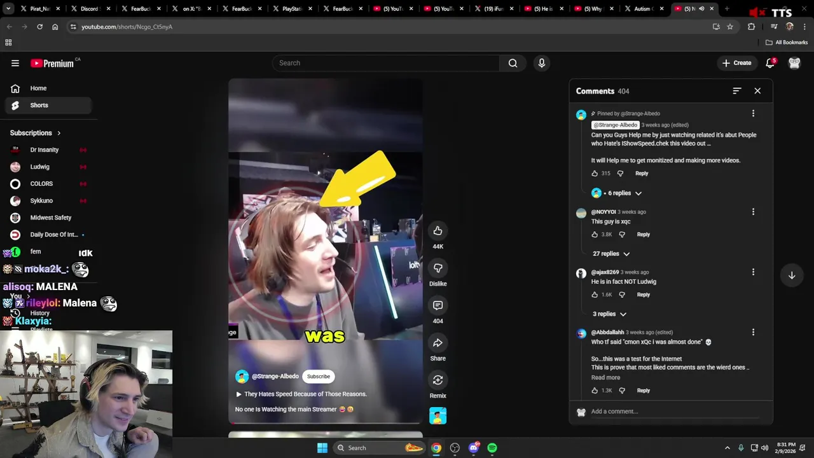Switch to the Discord browser tab
Image resolution: width=814 pixels, height=458 pixels.
point(90,9)
